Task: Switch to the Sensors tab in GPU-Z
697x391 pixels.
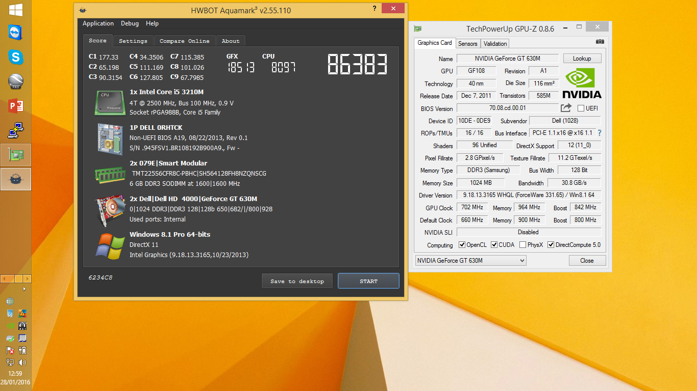Action: click(x=467, y=44)
